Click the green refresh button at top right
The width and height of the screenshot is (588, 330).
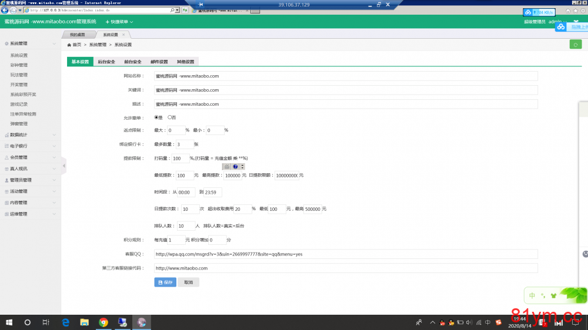click(x=575, y=45)
